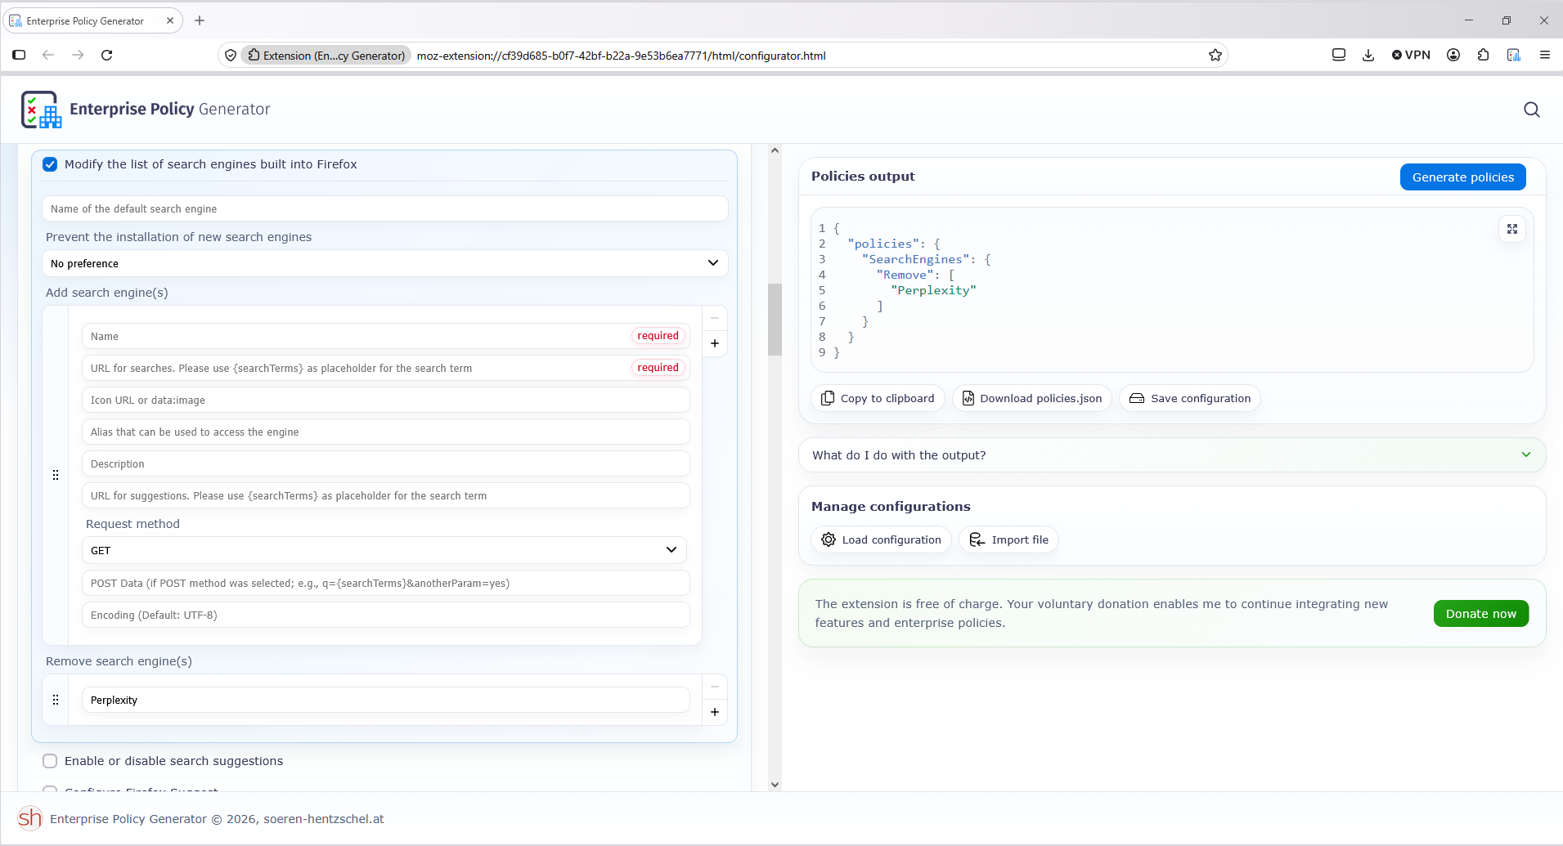Focus the Icon URL or data:image field
Image resolution: width=1563 pixels, height=846 pixels.
(386, 400)
